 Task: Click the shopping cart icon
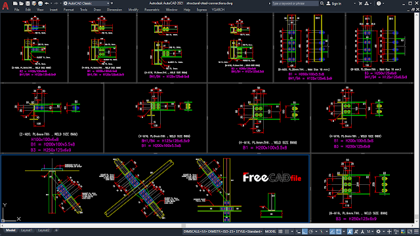pyautogui.click(x=360, y=3)
